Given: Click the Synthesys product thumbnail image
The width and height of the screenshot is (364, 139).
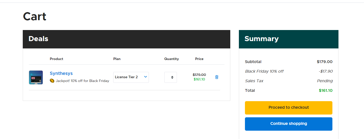Looking at the screenshot, I should [36, 77].
